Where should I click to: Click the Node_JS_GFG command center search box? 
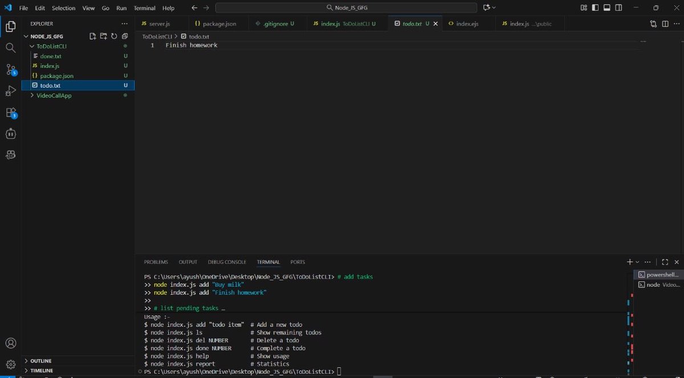[346, 8]
